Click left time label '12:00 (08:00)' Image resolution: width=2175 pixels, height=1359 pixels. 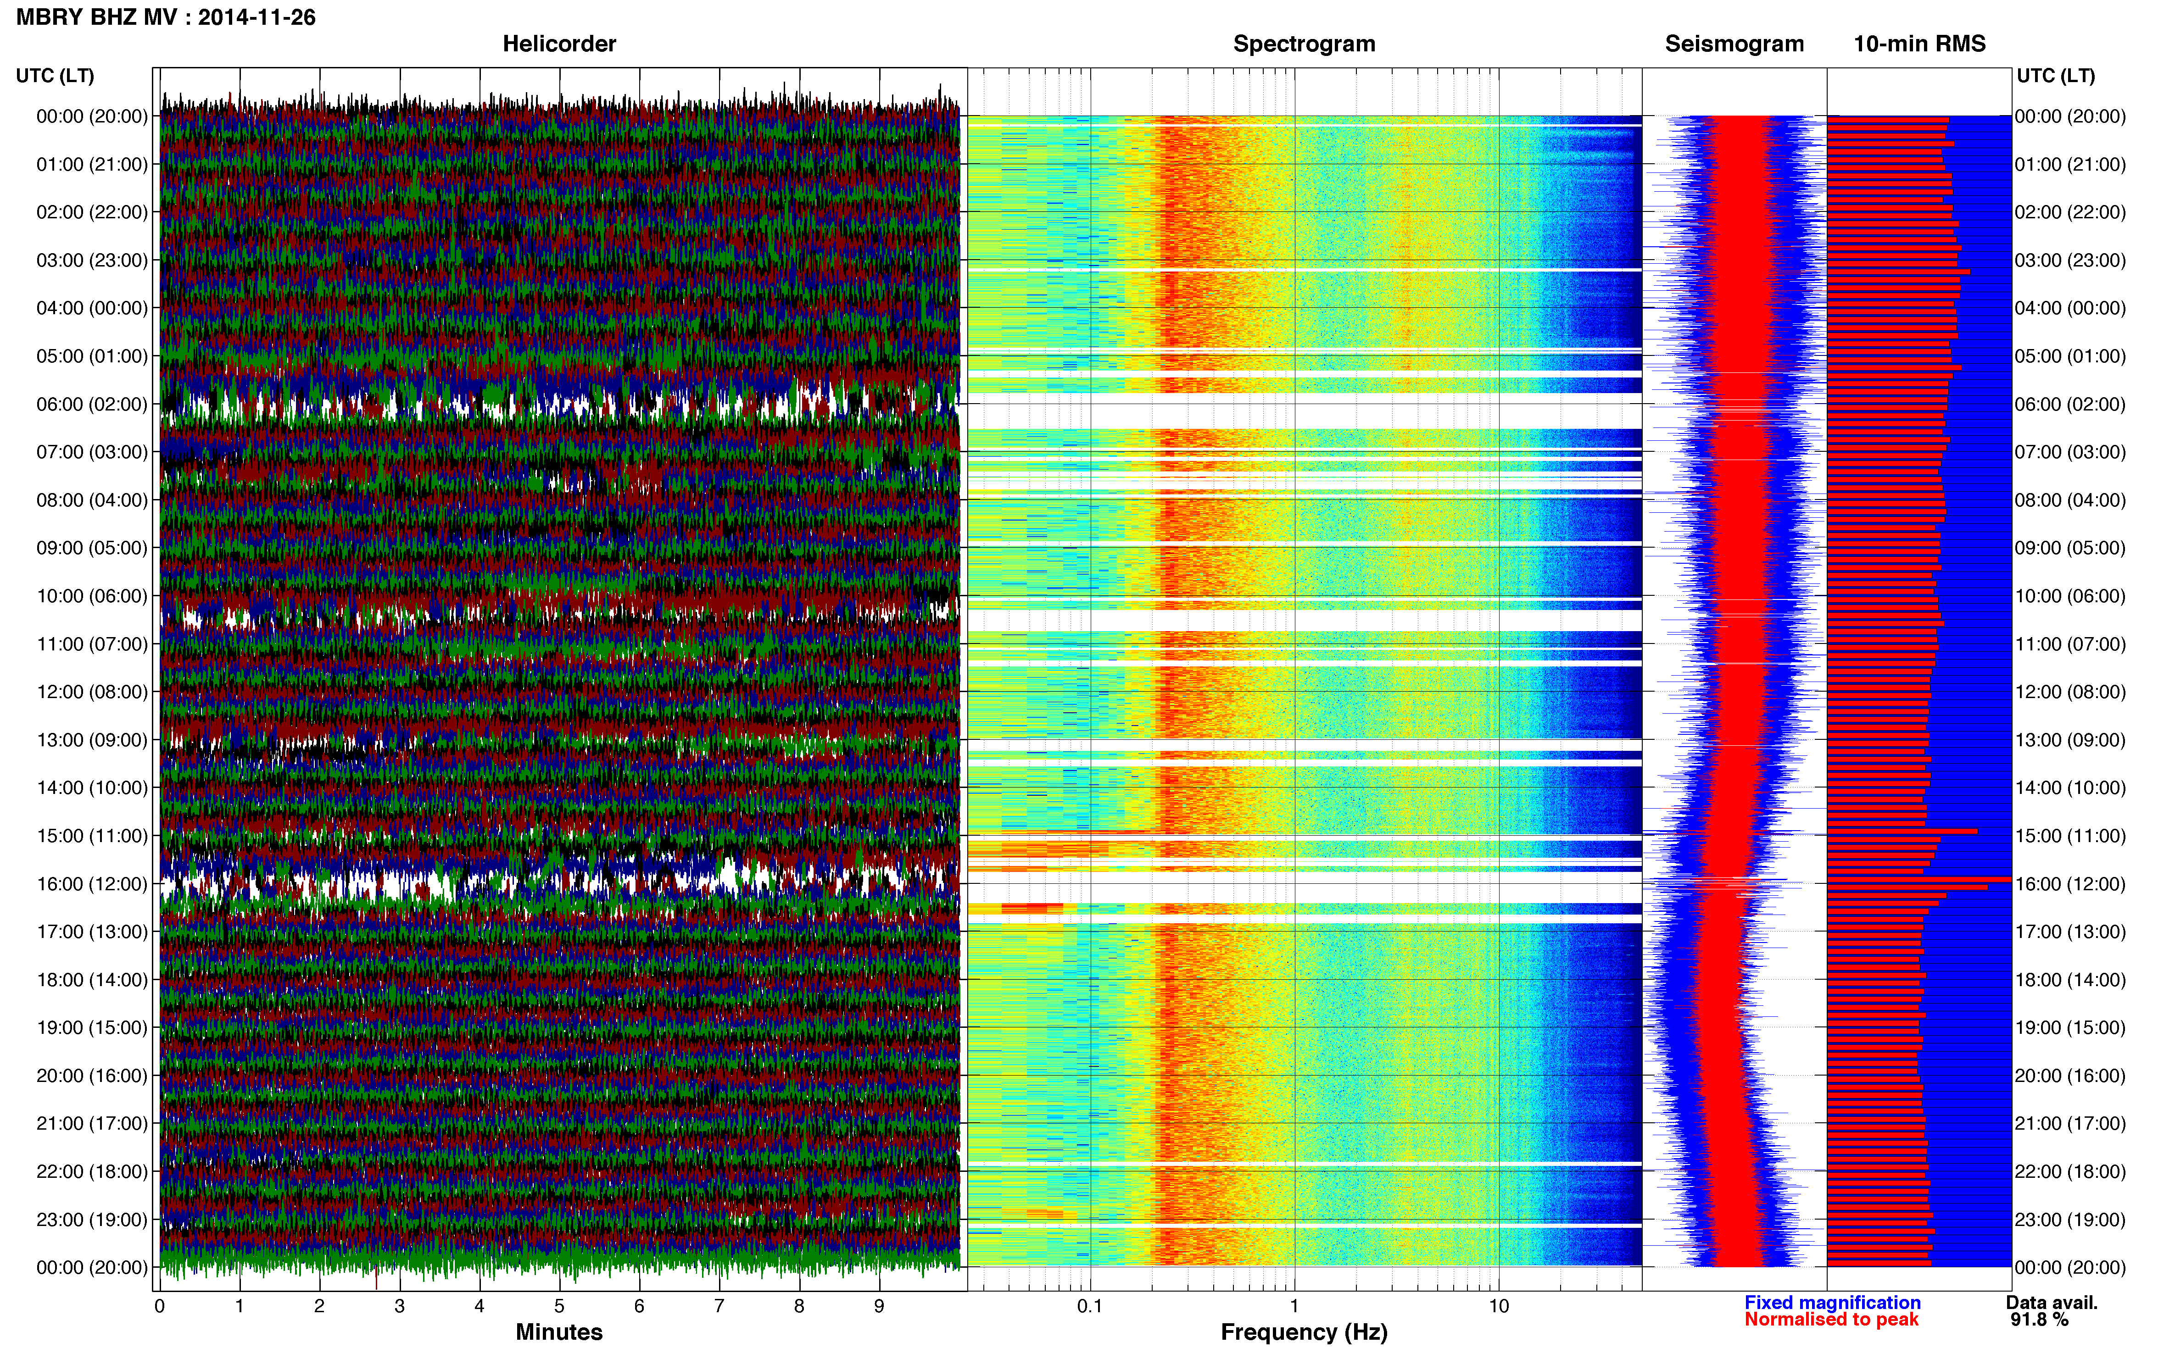[92, 692]
